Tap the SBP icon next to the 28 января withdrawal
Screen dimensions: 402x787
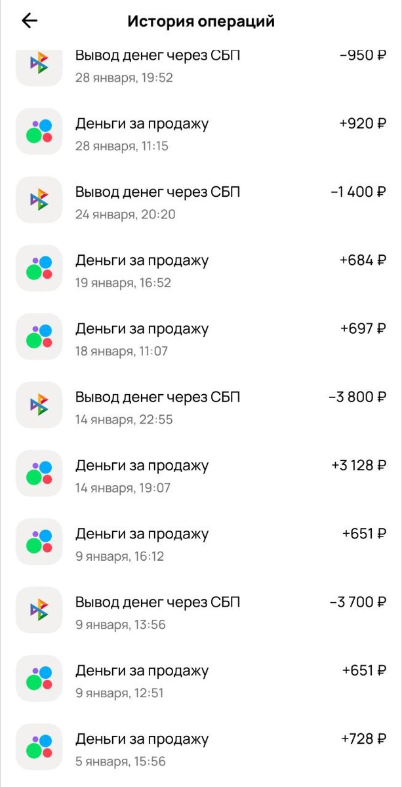[x=39, y=66]
